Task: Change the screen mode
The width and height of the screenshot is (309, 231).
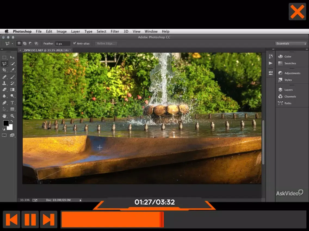Action: 12,135
